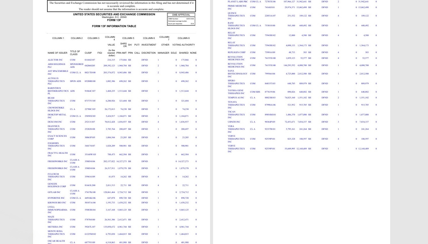The height and width of the screenshot is (244, 428).
Task: Select issuer FRACTYL HEALTH INC
Action: [x=58, y=154]
